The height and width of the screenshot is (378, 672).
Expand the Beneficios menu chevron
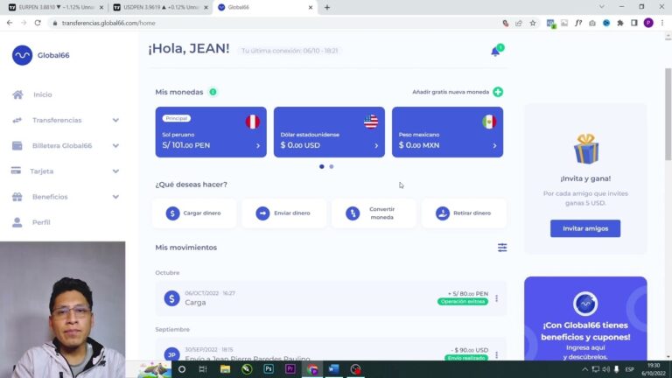(115, 197)
